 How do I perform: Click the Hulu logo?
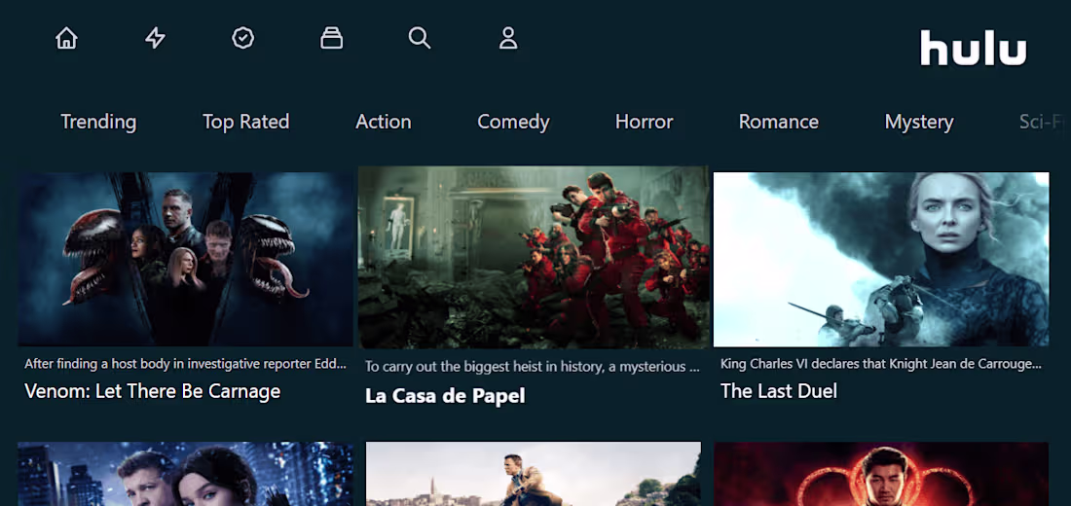point(974,48)
